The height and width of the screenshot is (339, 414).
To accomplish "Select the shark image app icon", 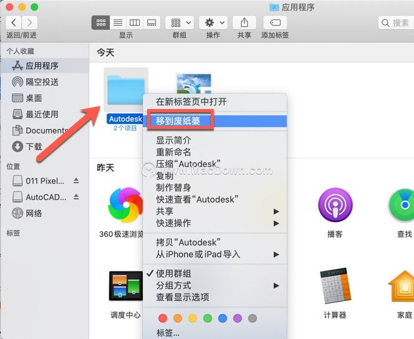I will click(194, 84).
